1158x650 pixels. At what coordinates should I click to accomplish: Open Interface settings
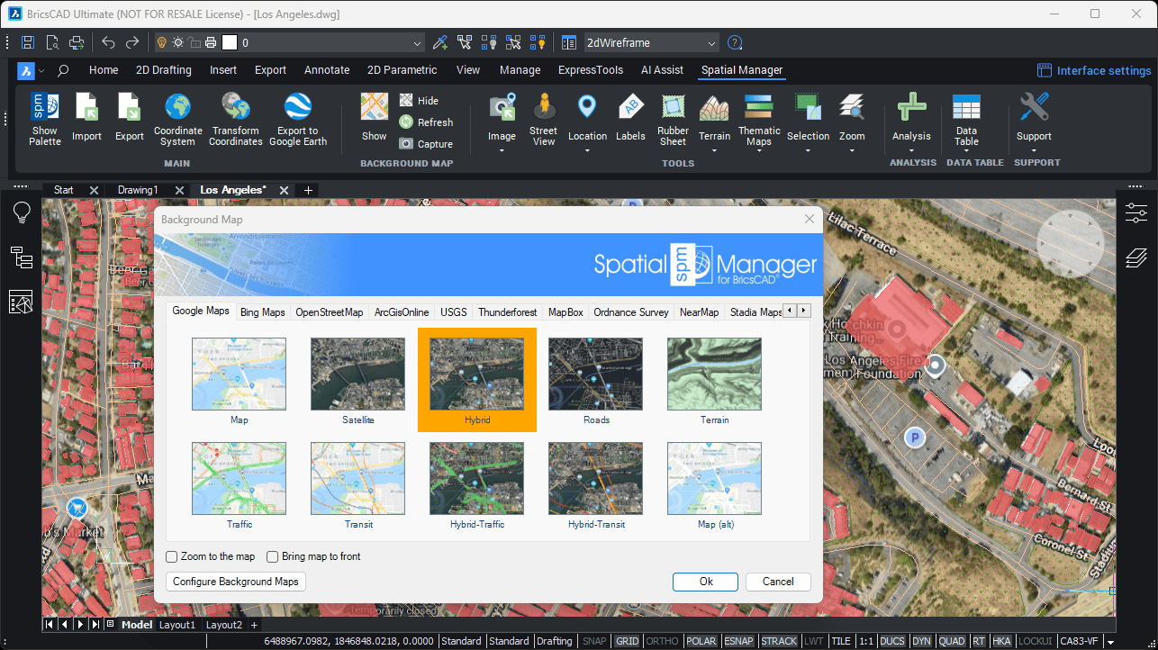point(1093,70)
